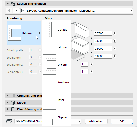Confirm with the OK button
This screenshot has height=127, width=137.
coord(121,121)
